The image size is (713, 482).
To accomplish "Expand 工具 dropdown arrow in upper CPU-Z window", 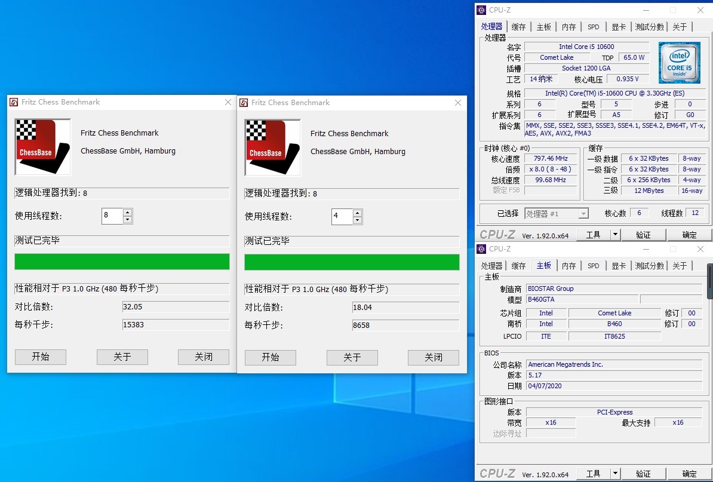I will coord(615,235).
